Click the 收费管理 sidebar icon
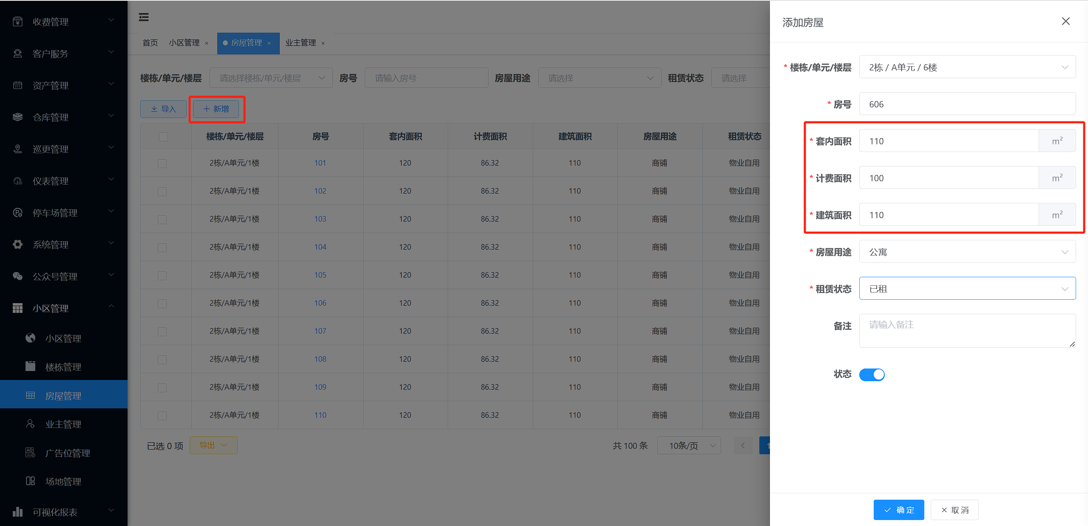1088x526 pixels. [17, 21]
